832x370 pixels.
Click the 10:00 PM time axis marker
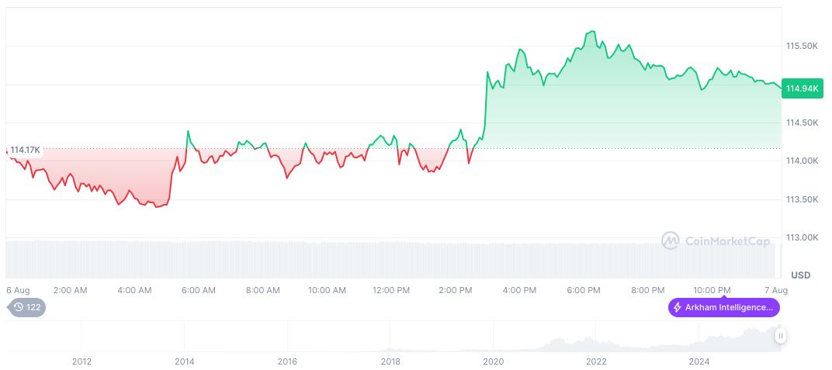712,290
